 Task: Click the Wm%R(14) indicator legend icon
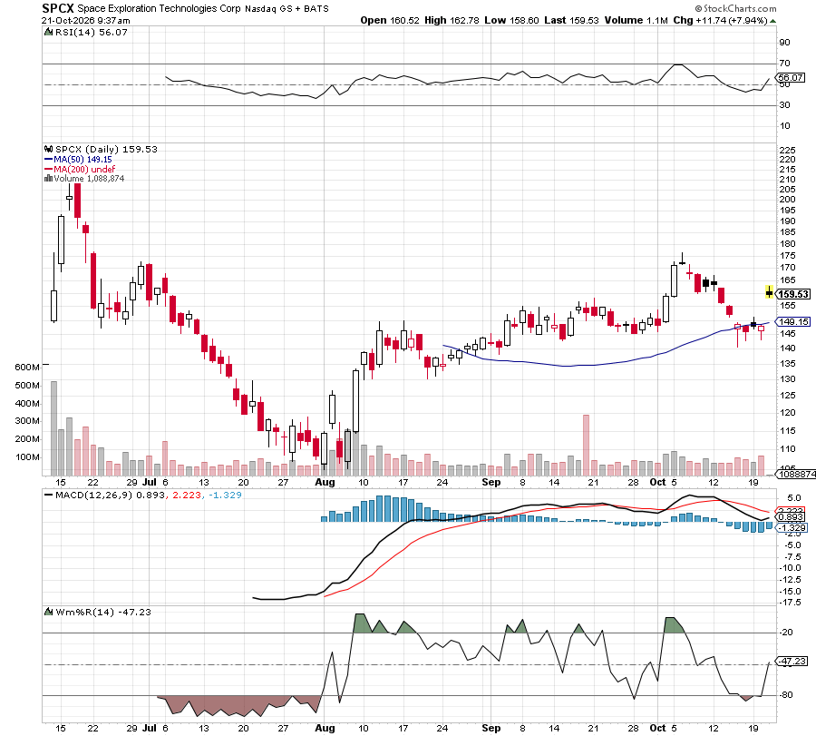(49, 612)
